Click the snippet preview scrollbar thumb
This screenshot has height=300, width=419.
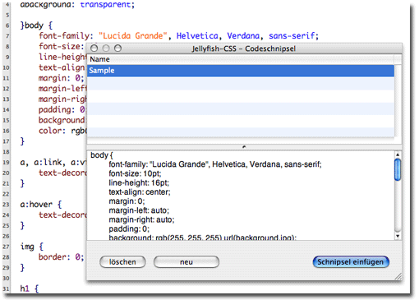coord(398,170)
